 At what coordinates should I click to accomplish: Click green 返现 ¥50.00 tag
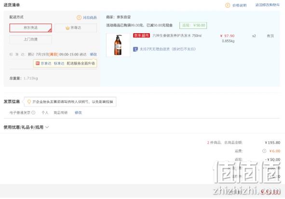193,25
